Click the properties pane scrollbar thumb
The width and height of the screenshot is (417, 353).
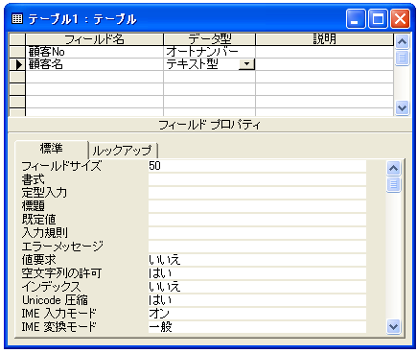pyautogui.click(x=393, y=184)
